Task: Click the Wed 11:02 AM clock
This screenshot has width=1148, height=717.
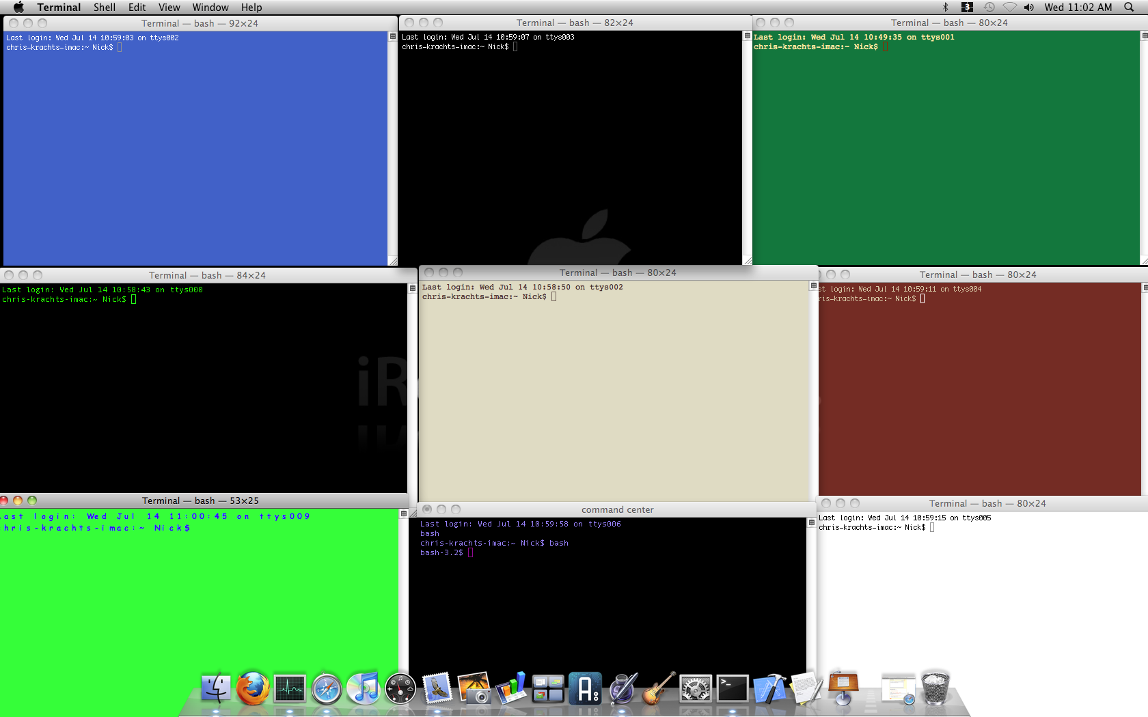Action: (1078, 8)
